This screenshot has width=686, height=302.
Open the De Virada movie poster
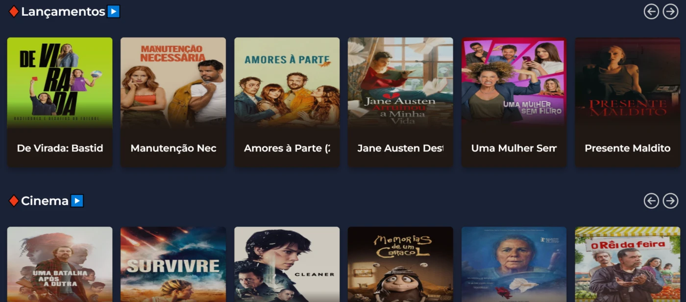[60, 83]
